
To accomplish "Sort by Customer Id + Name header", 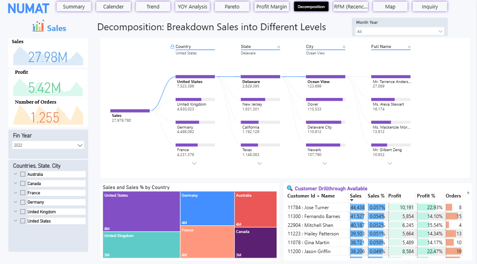I will [311, 196].
